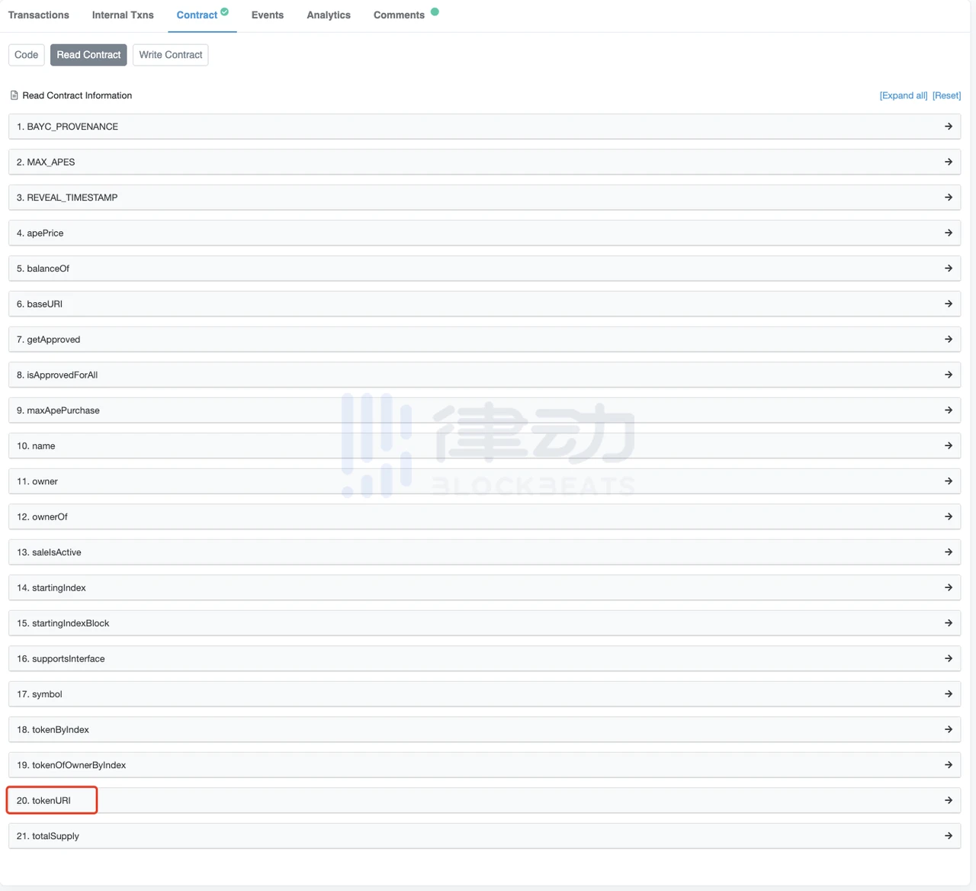Screen dimensions: 976x891
Task: Click the arrow icon on isApprovedForAll row
Action: (949, 375)
